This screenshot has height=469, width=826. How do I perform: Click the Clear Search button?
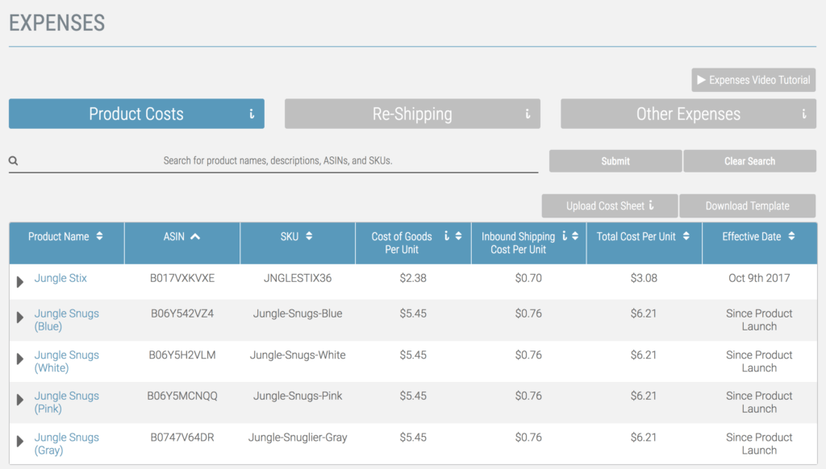coord(749,161)
